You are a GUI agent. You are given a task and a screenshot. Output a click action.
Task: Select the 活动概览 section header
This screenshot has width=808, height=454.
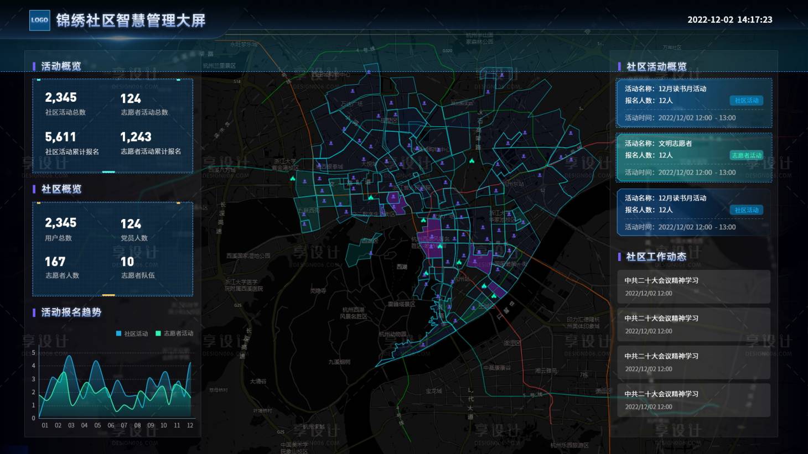click(61, 66)
